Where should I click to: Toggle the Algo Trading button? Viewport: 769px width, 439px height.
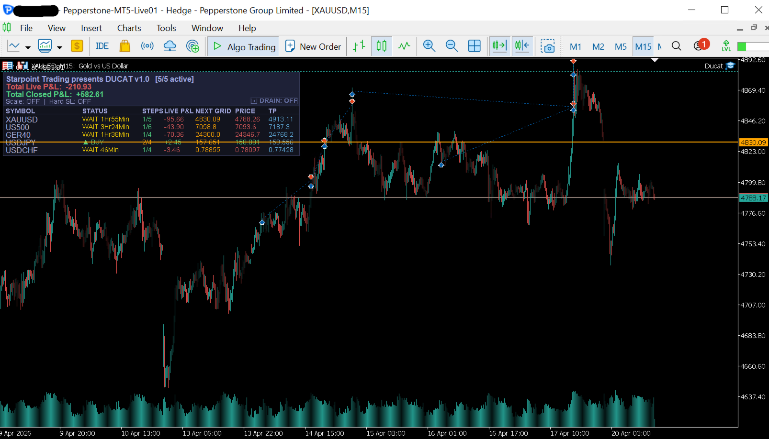[x=244, y=46]
